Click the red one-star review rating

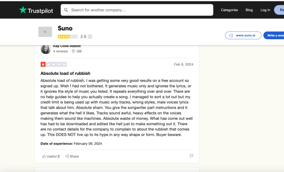tap(54, 64)
